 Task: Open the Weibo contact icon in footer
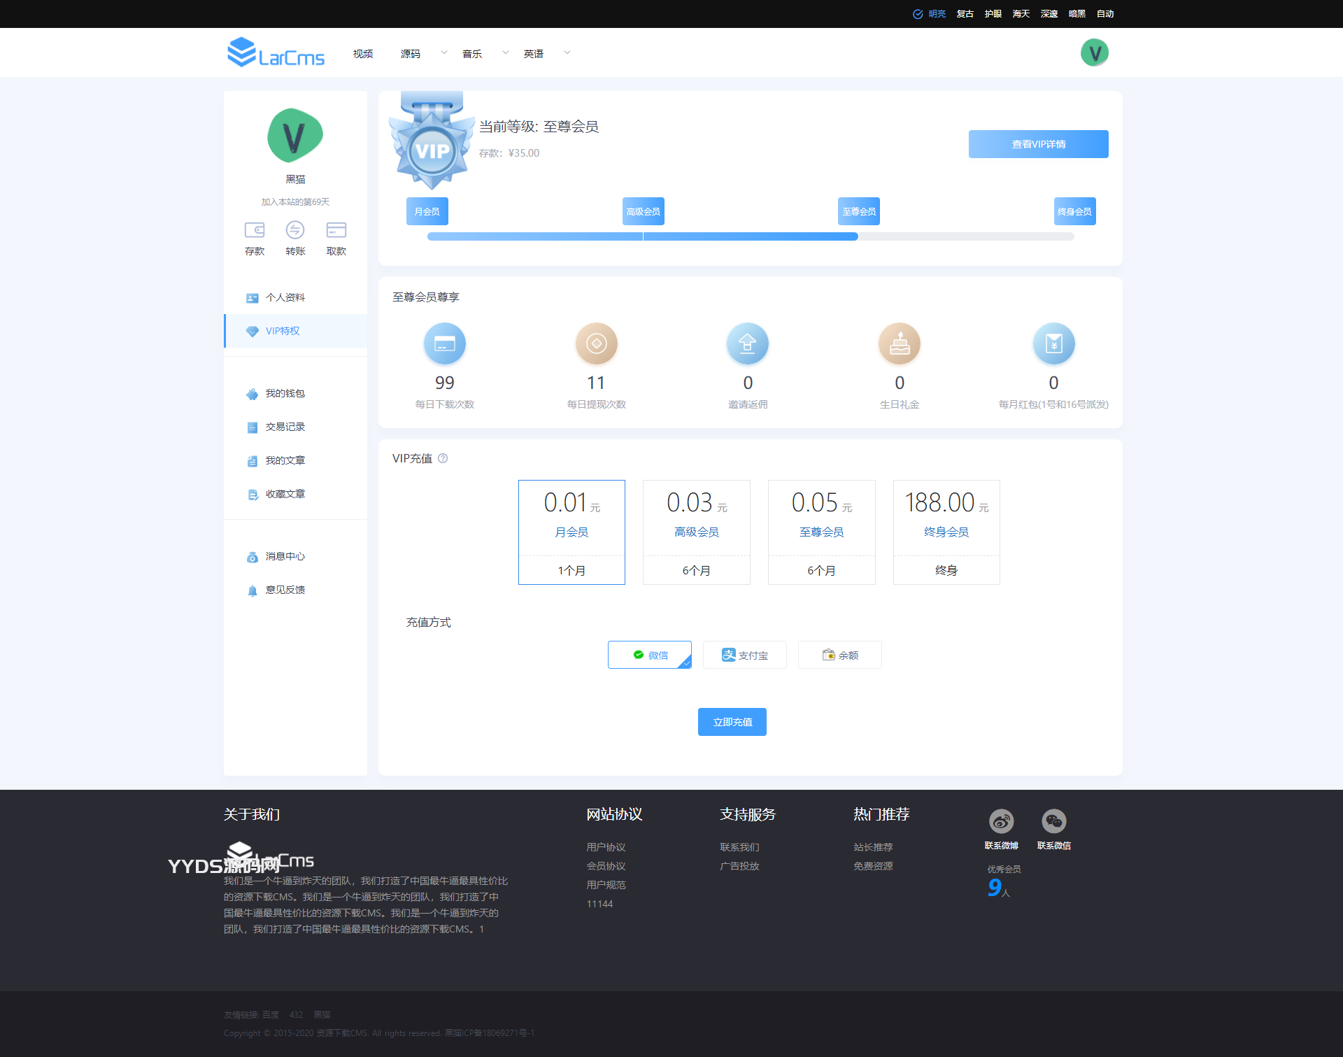pyautogui.click(x=1001, y=821)
